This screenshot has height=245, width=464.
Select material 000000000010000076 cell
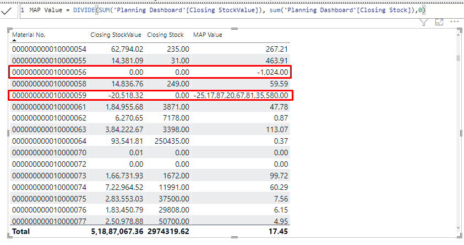pyautogui.click(x=49, y=210)
